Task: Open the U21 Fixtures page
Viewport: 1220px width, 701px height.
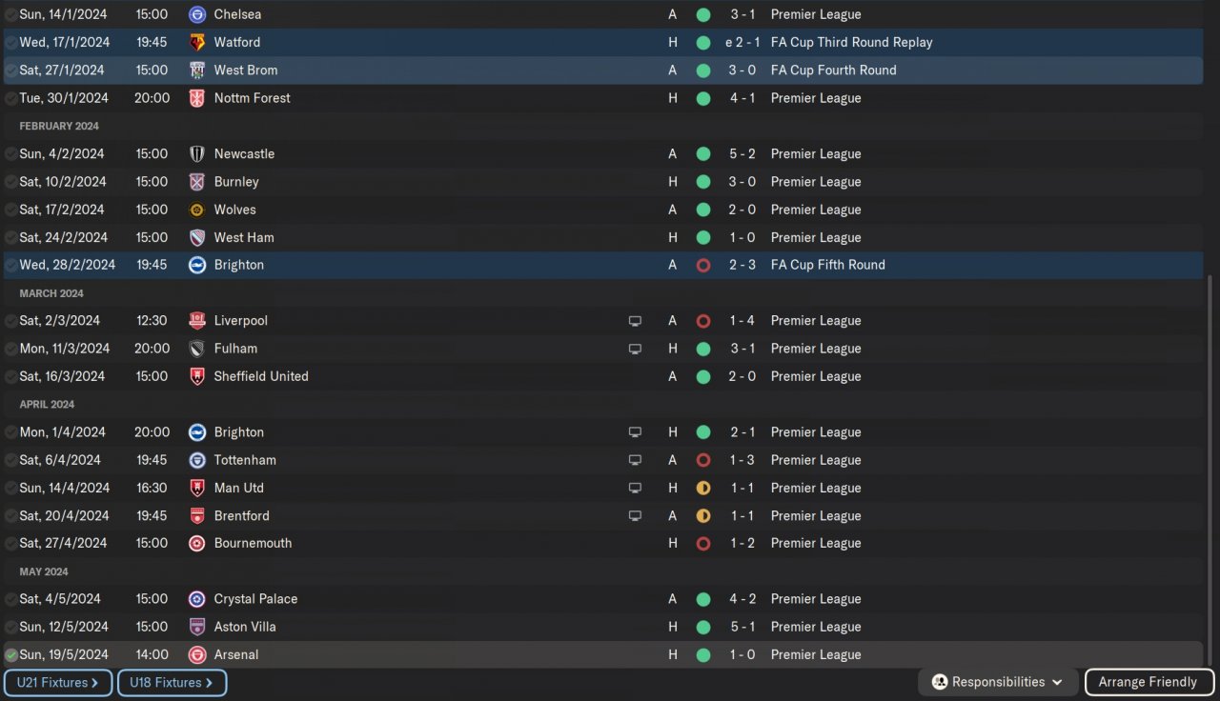Action: 58,682
